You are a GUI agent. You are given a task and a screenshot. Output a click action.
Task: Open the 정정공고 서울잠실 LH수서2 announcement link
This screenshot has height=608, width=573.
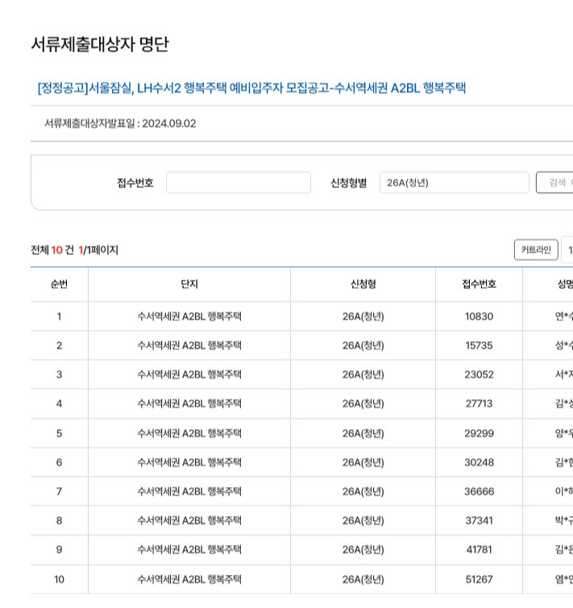251,88
